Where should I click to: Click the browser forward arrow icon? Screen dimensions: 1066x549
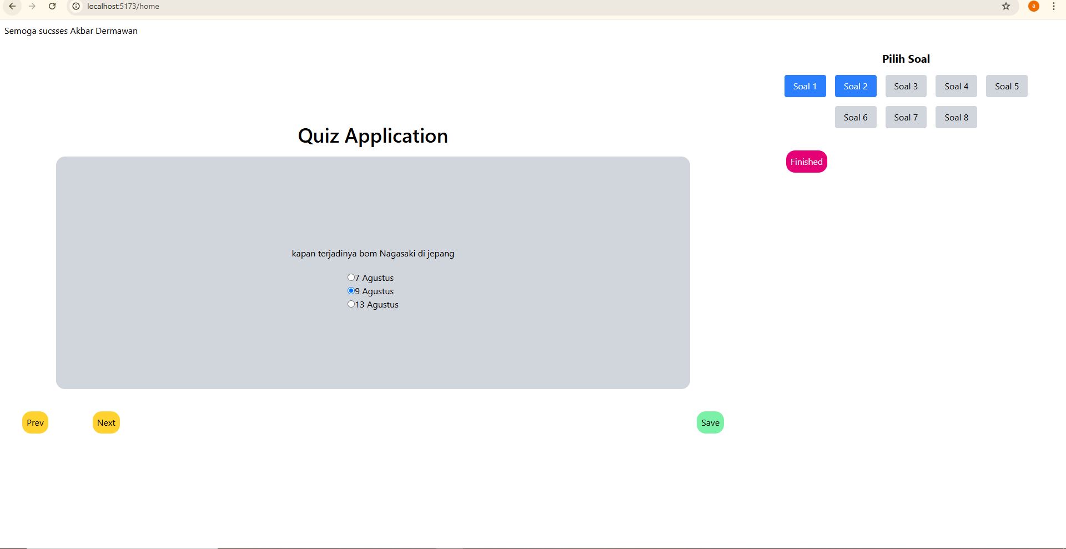coord(32,6)
